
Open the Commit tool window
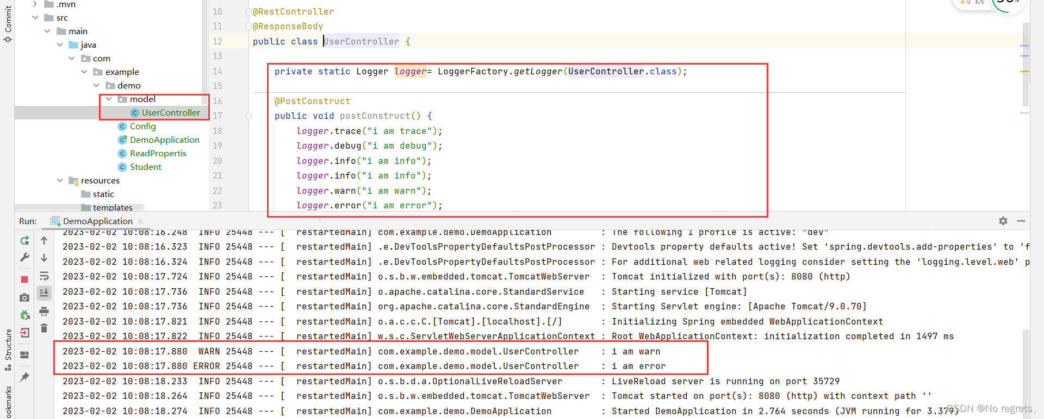point(8,24)
